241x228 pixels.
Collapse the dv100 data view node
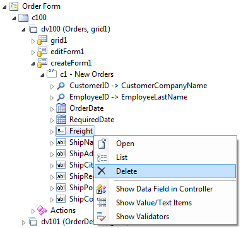(23, 30)
